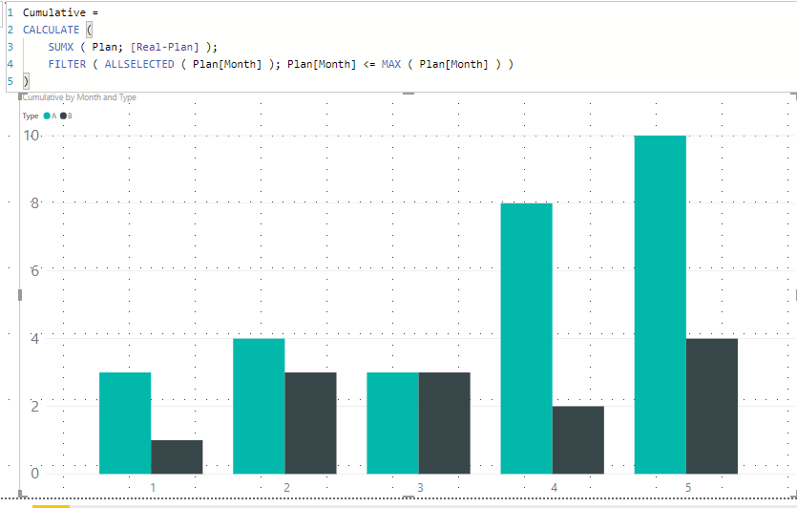Click the chart title 'Cumulative by Month and Type'
Viewport: 797px width, 508px height.
pyautogui.click(x=79, y=97)
